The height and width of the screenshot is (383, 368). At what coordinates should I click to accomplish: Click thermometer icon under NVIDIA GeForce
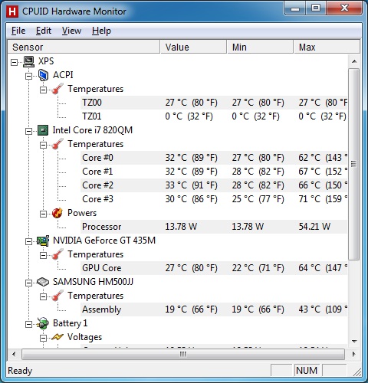pos(58,254)
